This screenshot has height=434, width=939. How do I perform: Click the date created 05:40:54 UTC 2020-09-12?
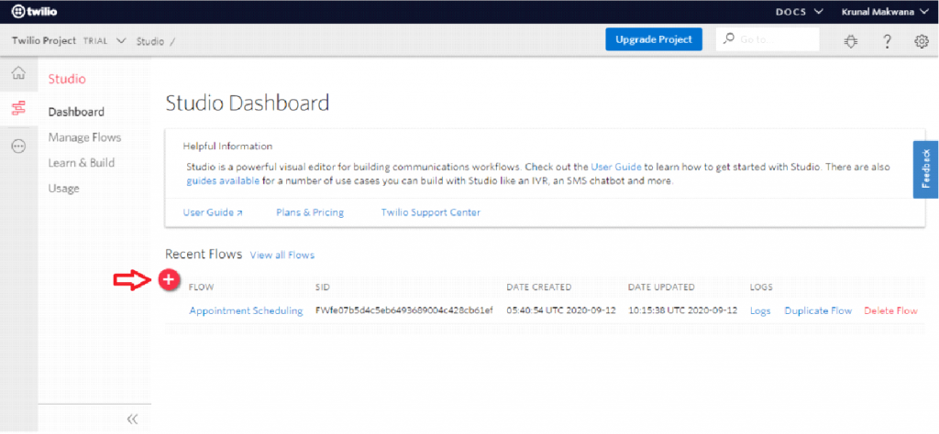pyautogui.click(x=561, y=311)
